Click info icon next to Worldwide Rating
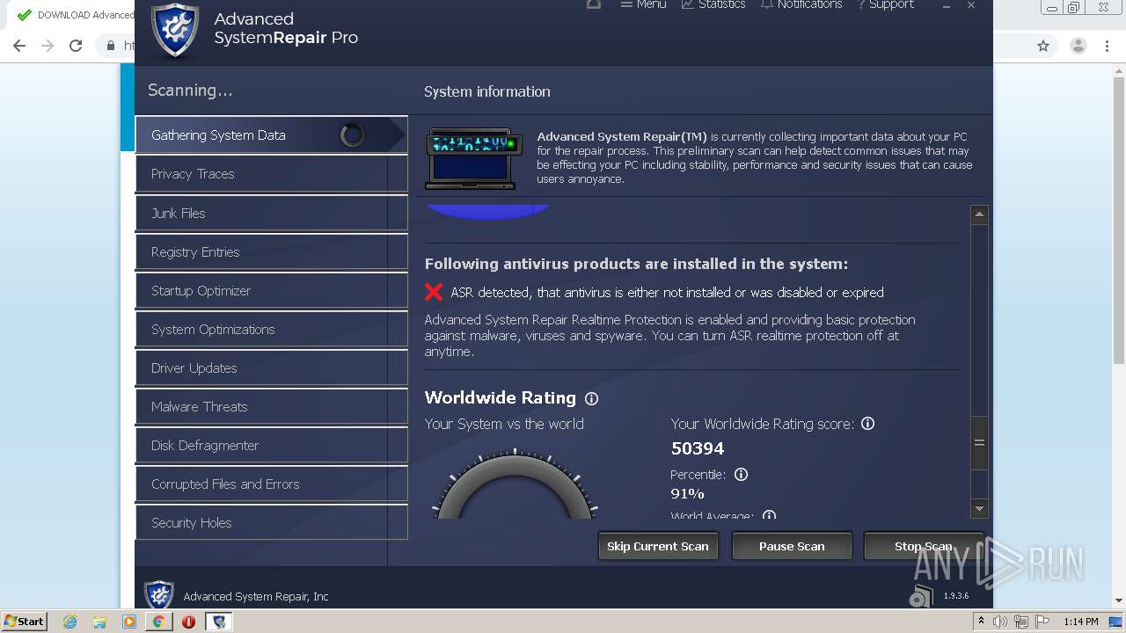This screenshot has height=633, width=1126. [591, 398]
